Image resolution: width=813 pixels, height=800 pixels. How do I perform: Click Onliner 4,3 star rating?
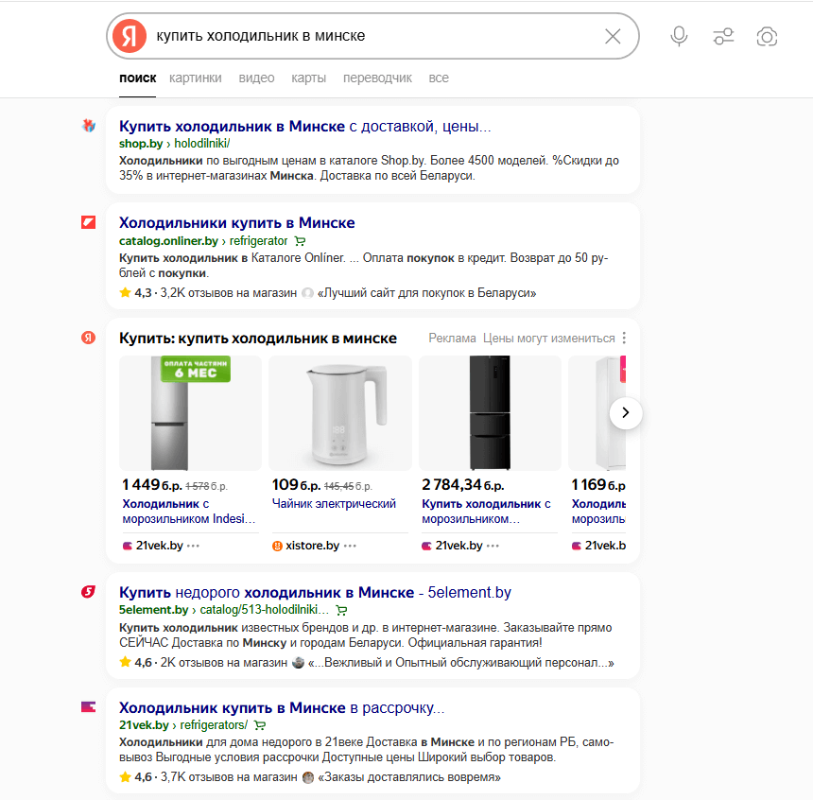click(136, 292)
